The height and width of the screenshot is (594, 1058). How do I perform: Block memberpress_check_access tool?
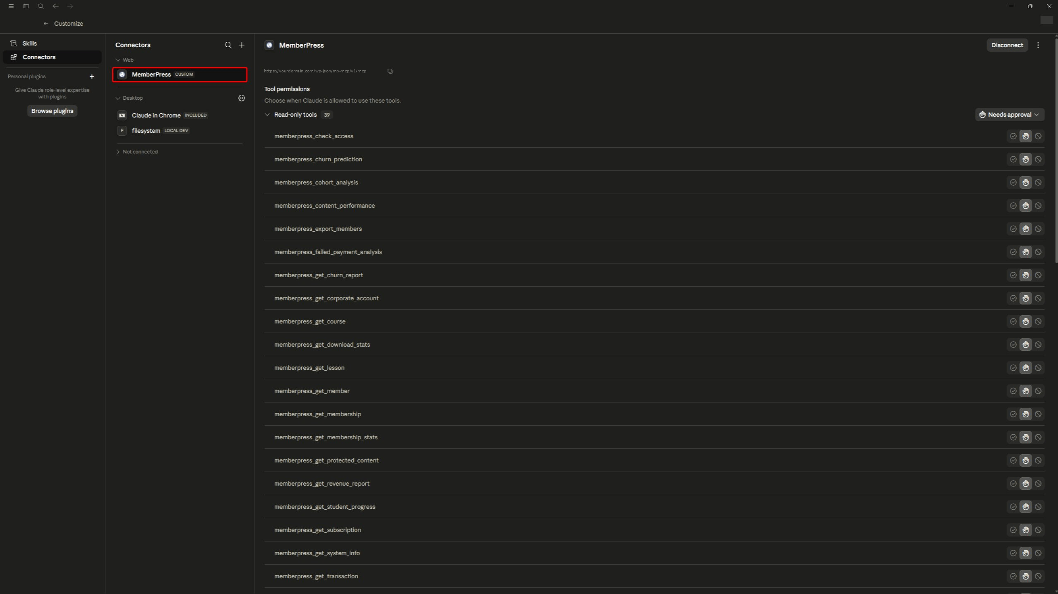point(1038,136)
